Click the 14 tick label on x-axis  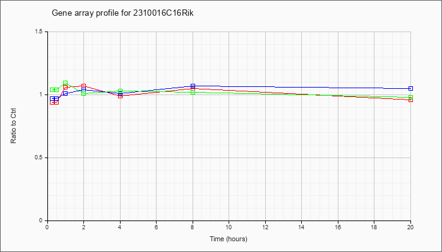click(301, 227)
